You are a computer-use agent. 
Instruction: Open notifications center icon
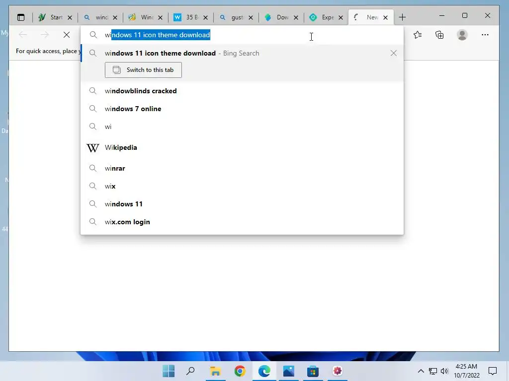tap(493, 371)
